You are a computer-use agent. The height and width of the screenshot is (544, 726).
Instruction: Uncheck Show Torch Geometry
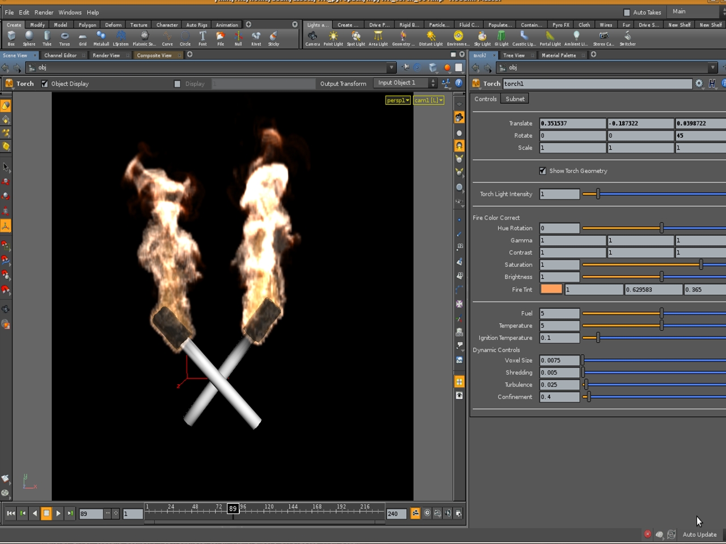(543, 171)
